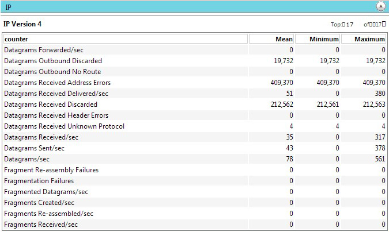389x232 pixels.
Task: Sort by the Minimum column header
Action: (x=318, y=39)
